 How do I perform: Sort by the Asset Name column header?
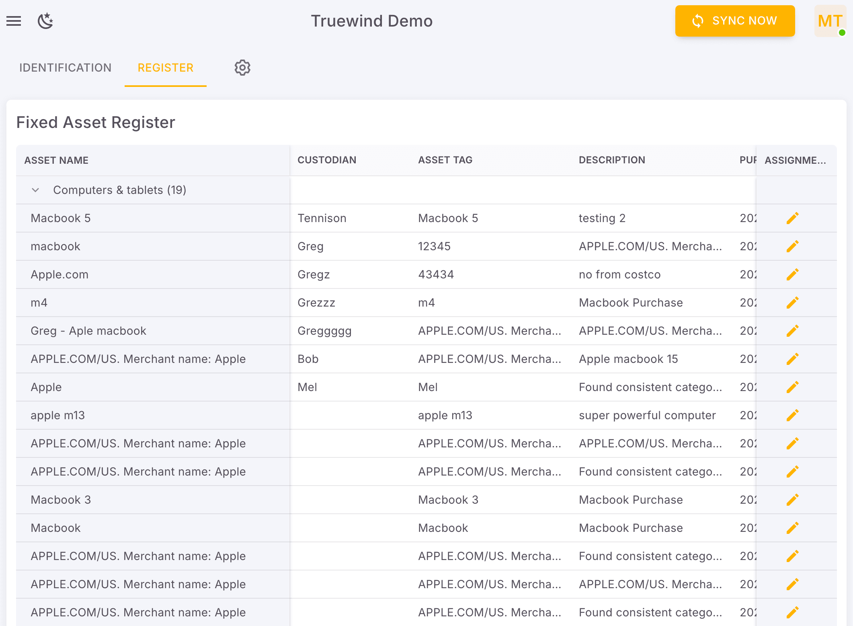pyautogui.click(x=56, y=160)
